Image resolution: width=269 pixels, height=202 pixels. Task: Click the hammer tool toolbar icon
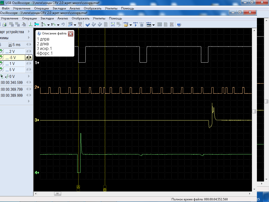click(24, 24)
